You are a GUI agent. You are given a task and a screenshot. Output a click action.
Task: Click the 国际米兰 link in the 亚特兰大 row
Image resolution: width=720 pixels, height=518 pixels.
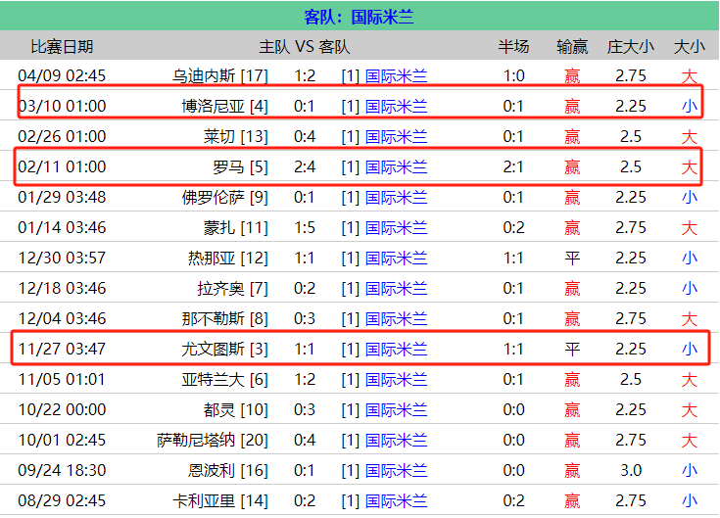(x=396, y=379)
